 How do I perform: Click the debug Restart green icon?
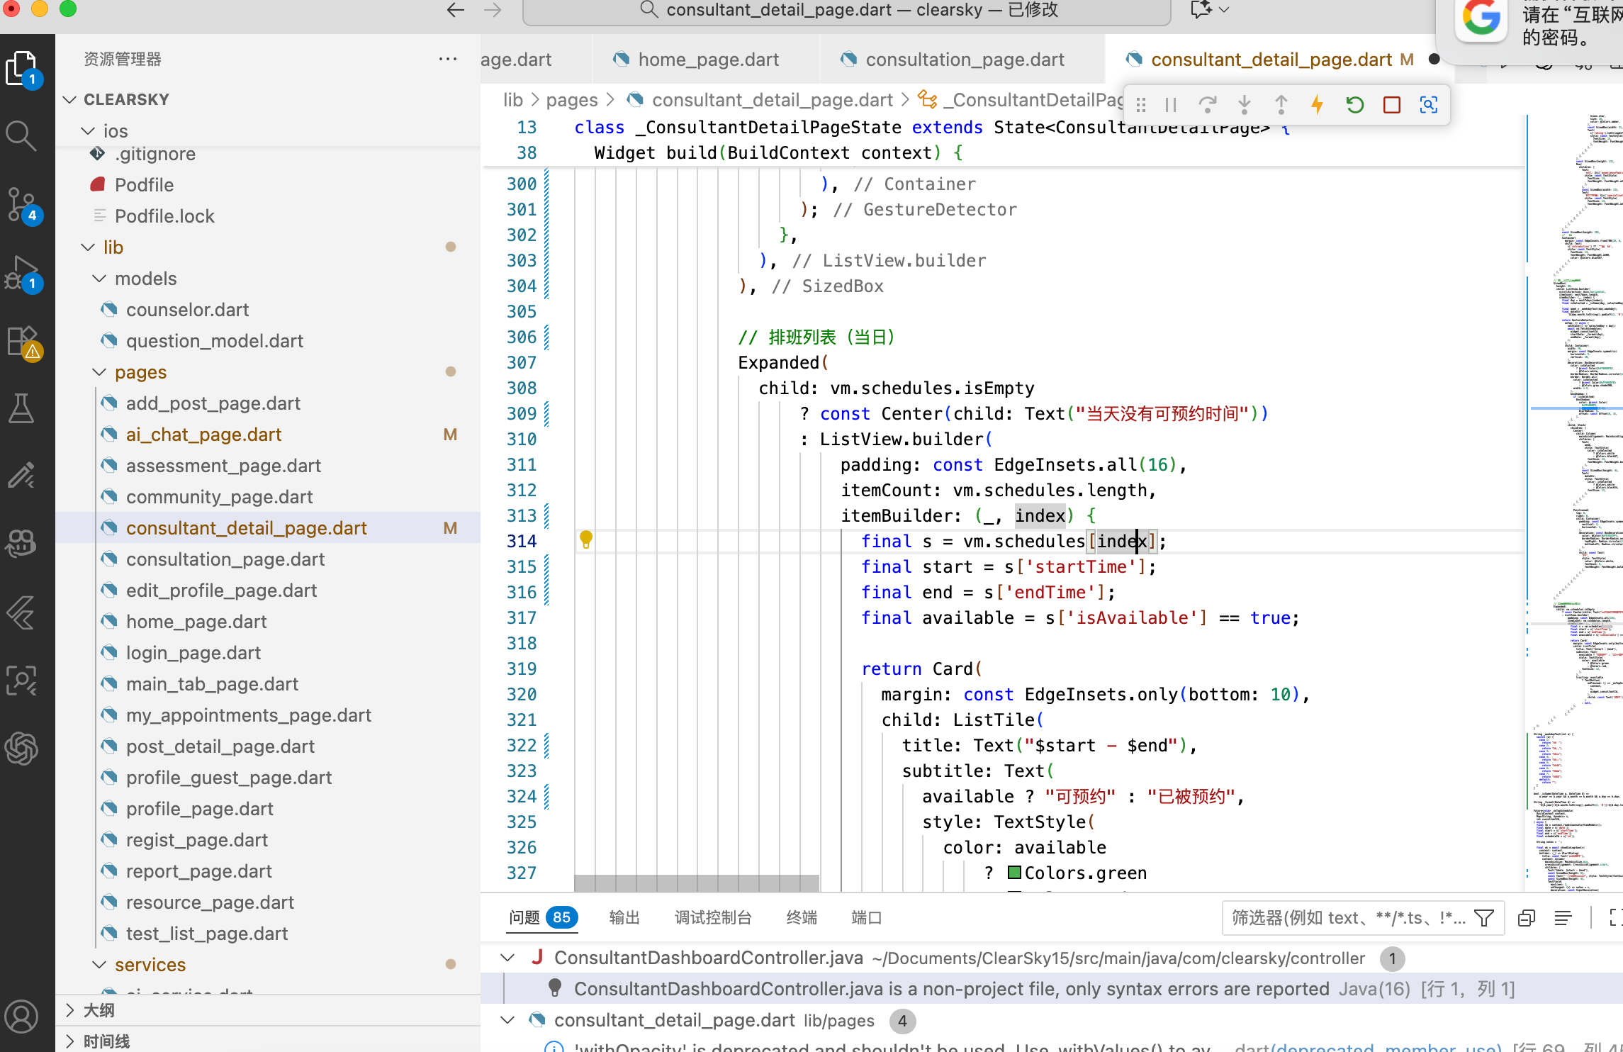[1354, 105]
